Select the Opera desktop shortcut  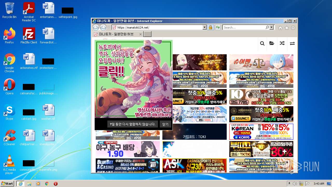(9, 87)
